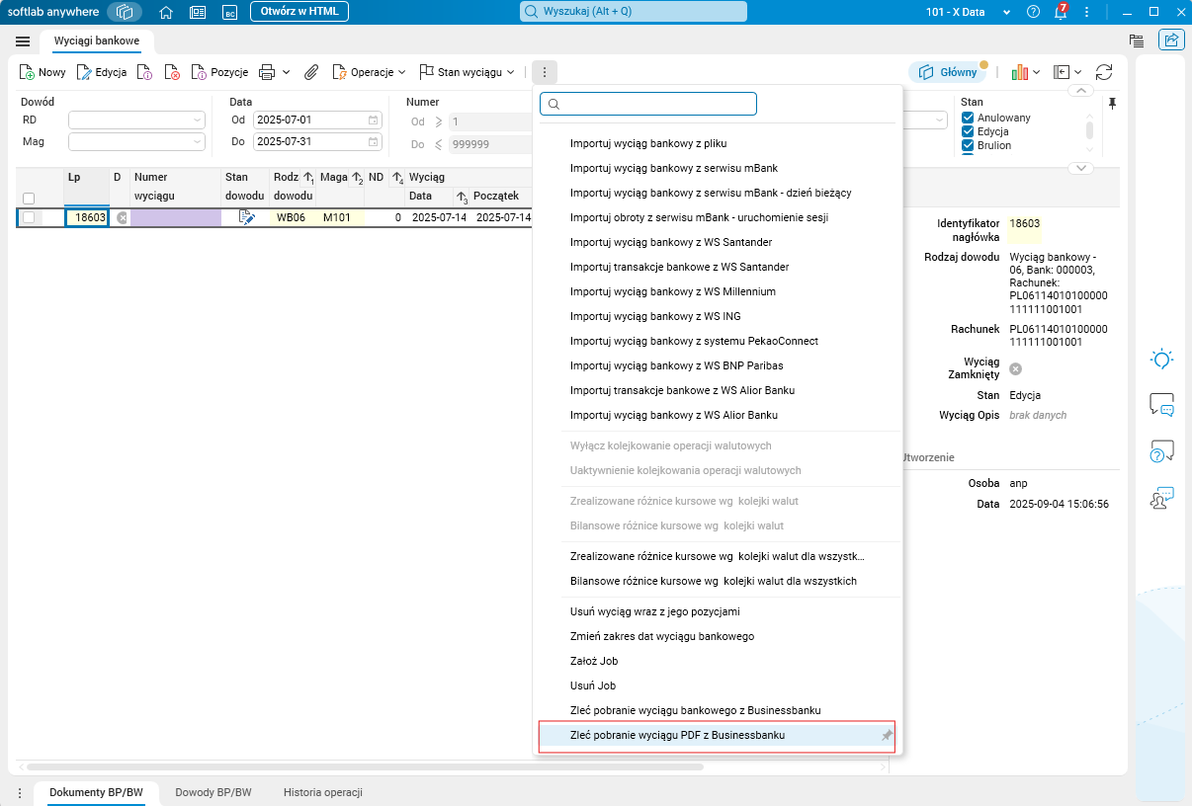Viewport: 1192px width, 806px height.
Task: Uncheck the Brulion state checkbox
Action: click(969, 145)
